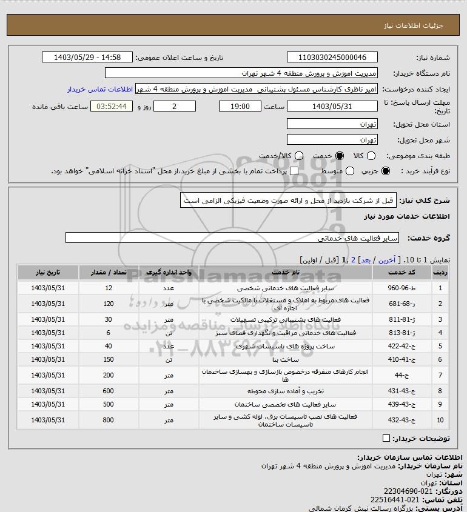This screenshot has width=467, height=512.
Task: Click service code ج-41-410
Action: click(401, 359)
